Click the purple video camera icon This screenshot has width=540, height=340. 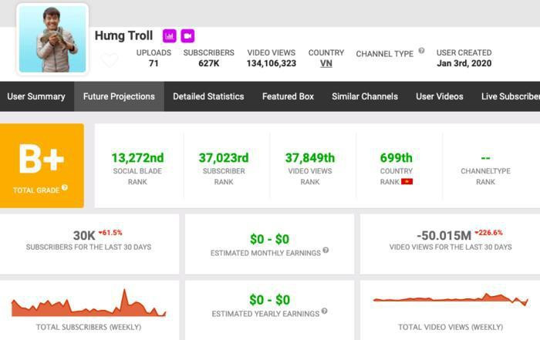pyautogui.click(x=187, y=36)
